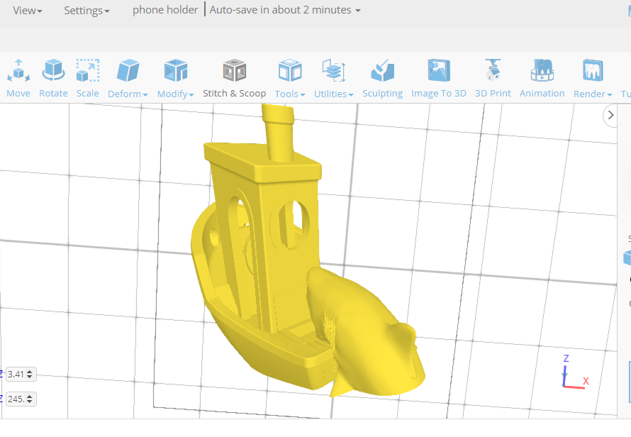
Task: Open the View menu
Action: [x=28, y=11]
